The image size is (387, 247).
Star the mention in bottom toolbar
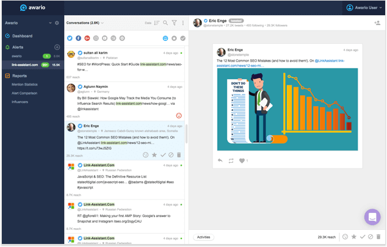coord(354,237)
